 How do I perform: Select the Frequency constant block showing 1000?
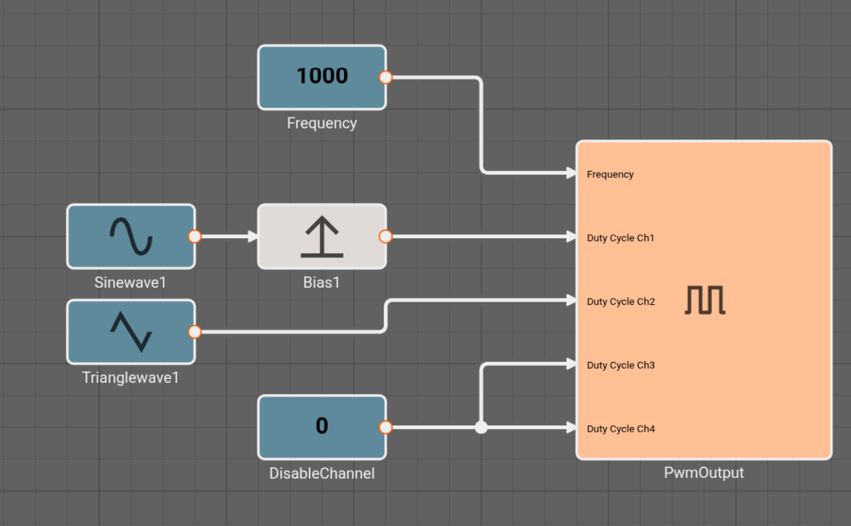coord(322,78)
